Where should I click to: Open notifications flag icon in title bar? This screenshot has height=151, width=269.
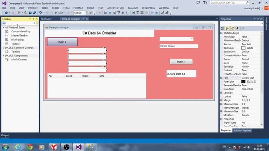tap(205, 3)
